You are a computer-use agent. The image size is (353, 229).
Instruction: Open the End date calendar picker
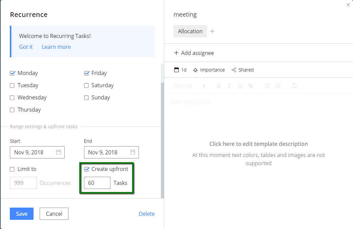[x=133, y=152]
